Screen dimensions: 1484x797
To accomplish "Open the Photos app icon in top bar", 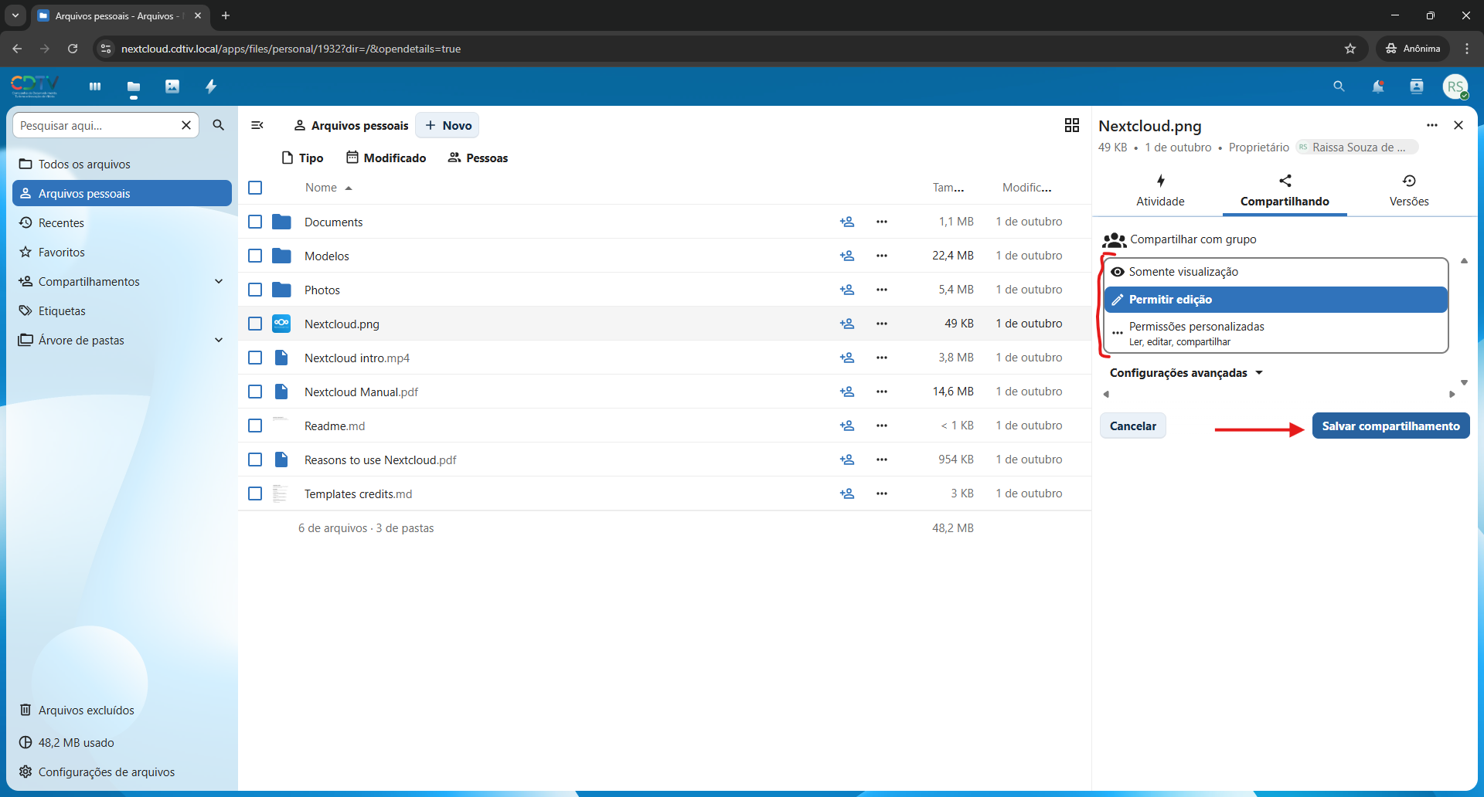I will click(172, 86).
